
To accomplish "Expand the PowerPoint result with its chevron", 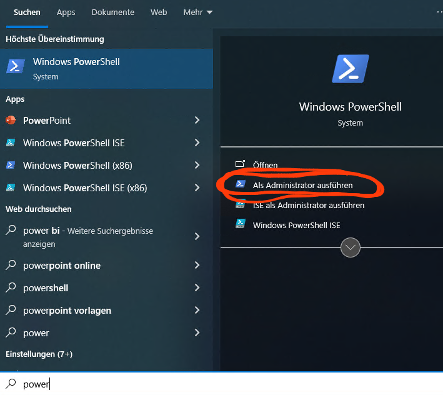I will 197,120.
